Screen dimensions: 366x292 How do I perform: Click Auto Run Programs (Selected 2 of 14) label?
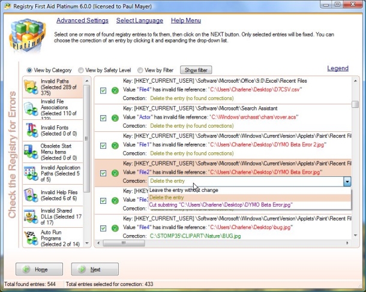60,238
